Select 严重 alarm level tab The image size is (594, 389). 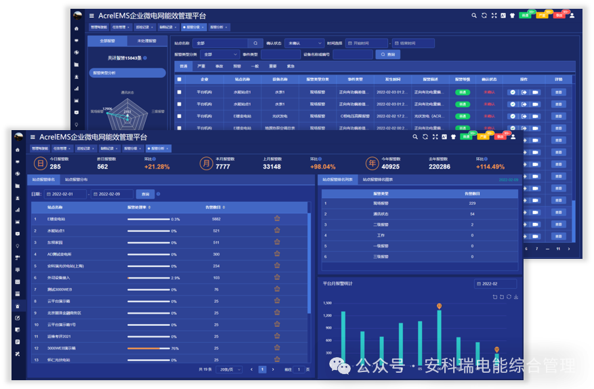click(201, 66)
